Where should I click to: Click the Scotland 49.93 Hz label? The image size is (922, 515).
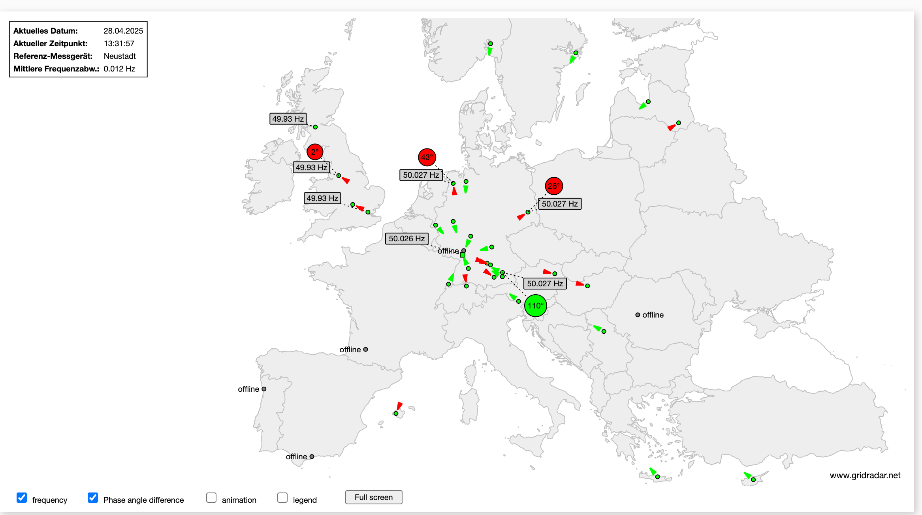tap(288, 119)
